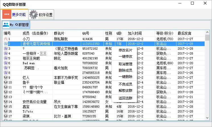212x127 pixels.
Task: Click the list scrollbar up arrow
Action: (x=207, y=32)
